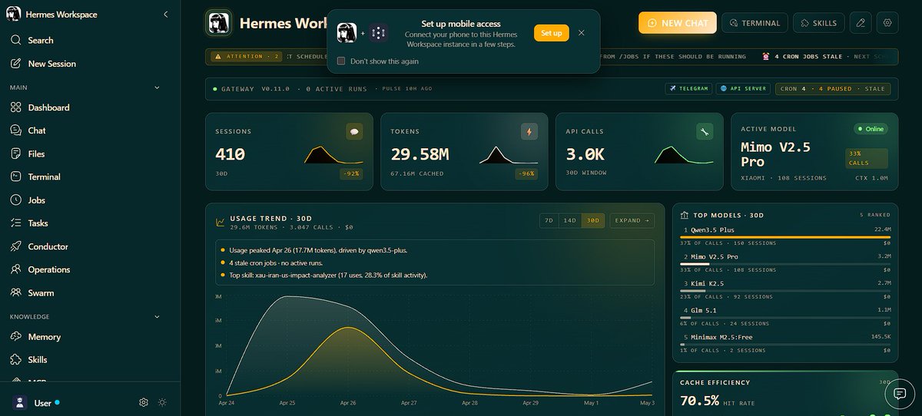The height and width of the screenshot is (416, 922).
Task: Click the Conductor rocket icon
Action: coord(15,246)
